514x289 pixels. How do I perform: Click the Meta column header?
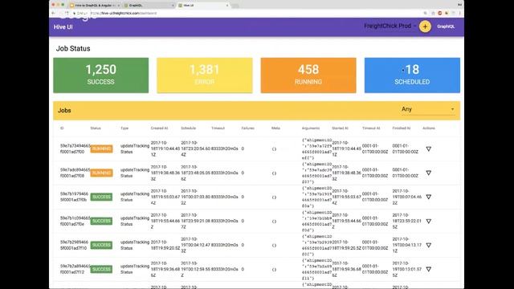(x=275, y=128)
